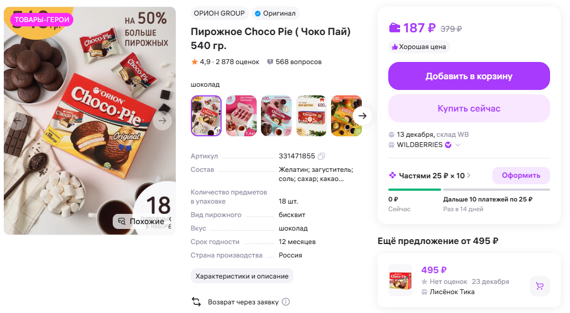Open the 568 вопросов link
570x313 pixels.
(x=294, y=62)
